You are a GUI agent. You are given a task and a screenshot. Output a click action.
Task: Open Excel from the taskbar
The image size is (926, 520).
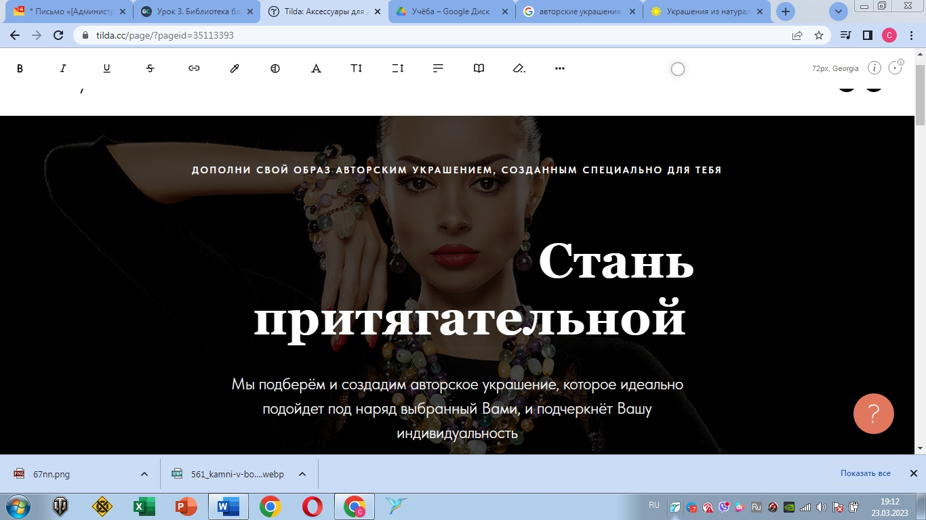[x=144, y=506]
